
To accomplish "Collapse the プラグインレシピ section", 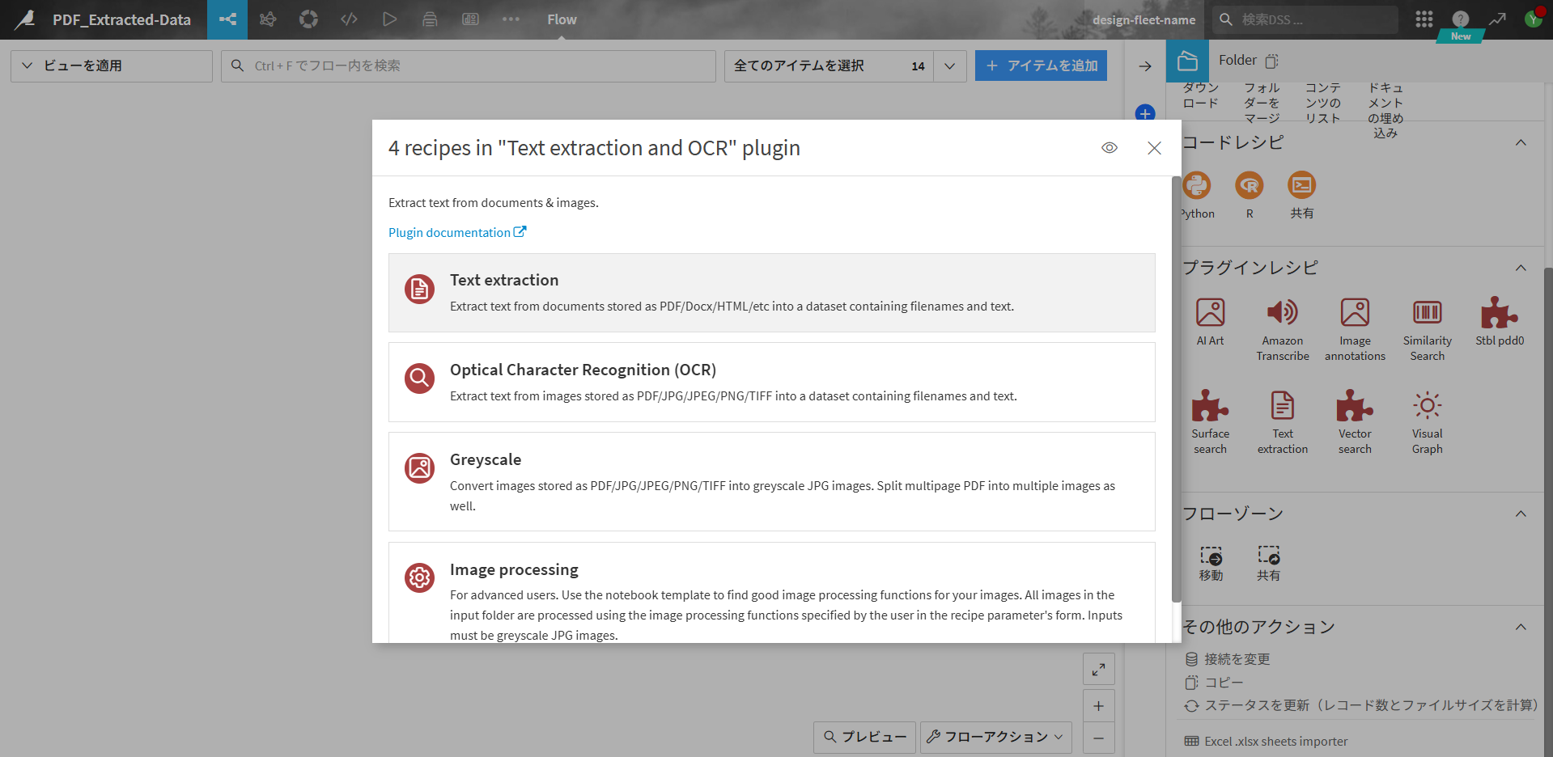I will pos(1521,268).
